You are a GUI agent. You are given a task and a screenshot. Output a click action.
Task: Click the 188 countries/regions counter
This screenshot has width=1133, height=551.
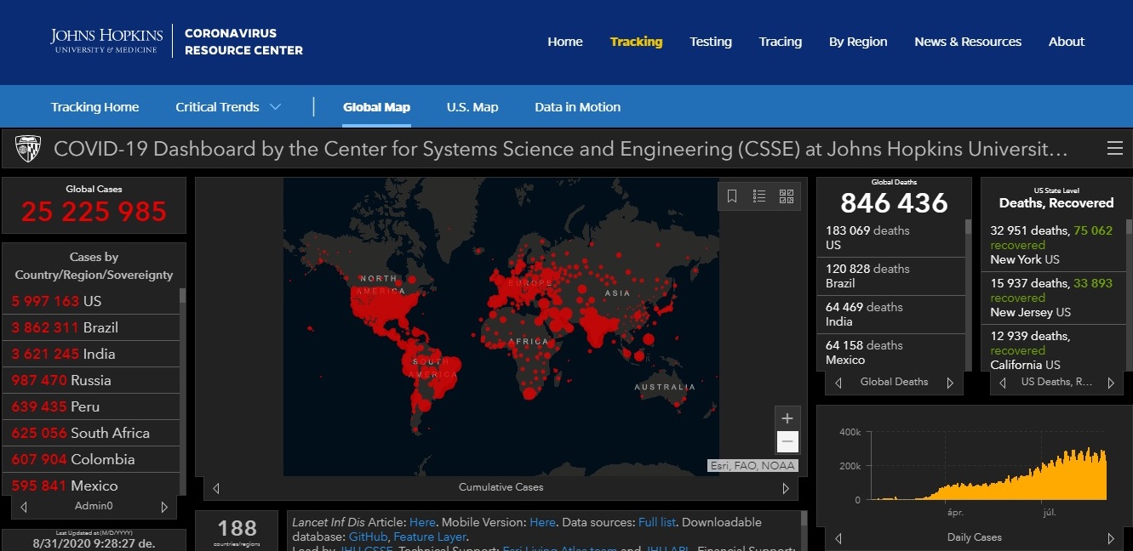[237, 528]
